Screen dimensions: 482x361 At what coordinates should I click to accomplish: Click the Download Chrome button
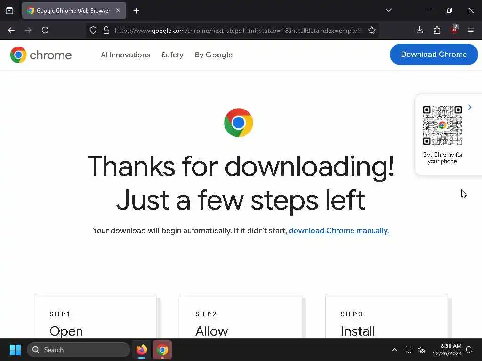click(434, 55)
